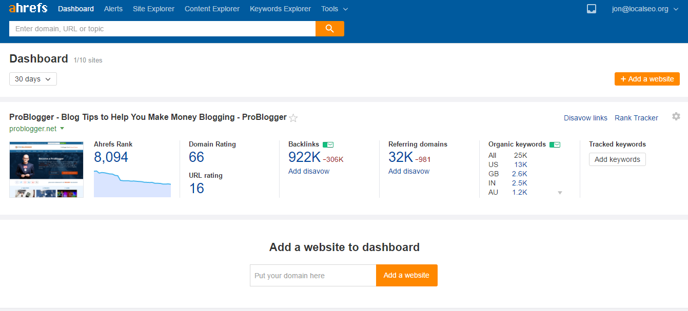The height and width of the screenshot is (311, 688).
Task: Click the orange search magnifier button
Action: click(330, 29)
